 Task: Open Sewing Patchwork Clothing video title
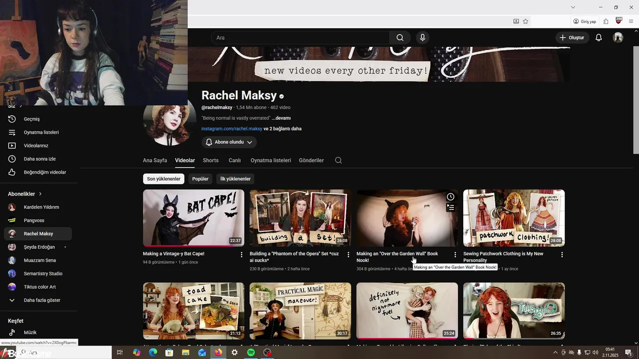503,257
